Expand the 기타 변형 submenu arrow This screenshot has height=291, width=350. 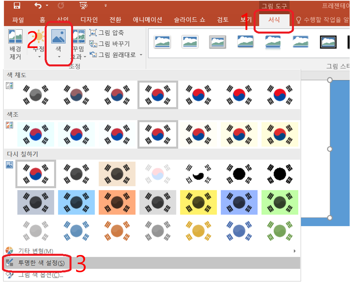[295, 251]
